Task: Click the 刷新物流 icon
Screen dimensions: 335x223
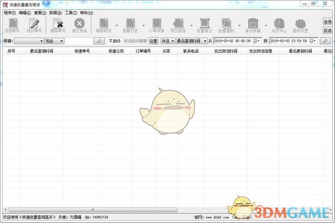Action: [104, 24]
